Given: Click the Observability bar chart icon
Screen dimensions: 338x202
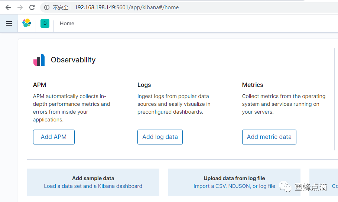Looking at the screenshot, I should pos(39,60).
